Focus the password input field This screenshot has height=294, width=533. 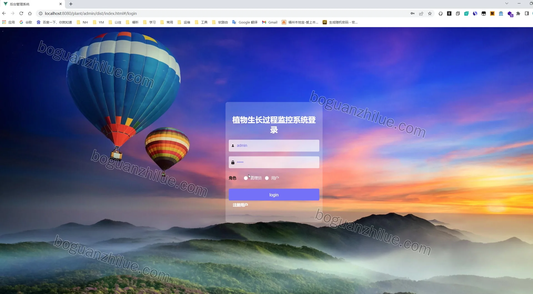point(274,162)
